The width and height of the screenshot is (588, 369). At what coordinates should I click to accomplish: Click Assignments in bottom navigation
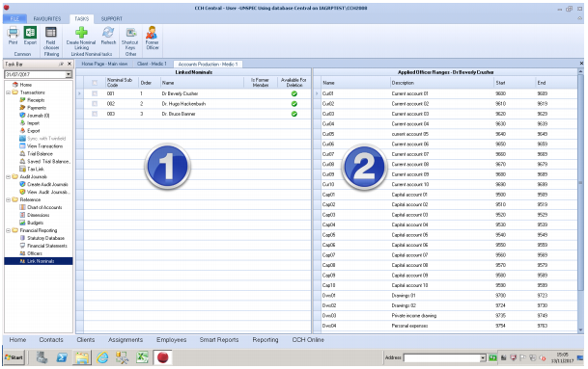[x=126, y=340]
